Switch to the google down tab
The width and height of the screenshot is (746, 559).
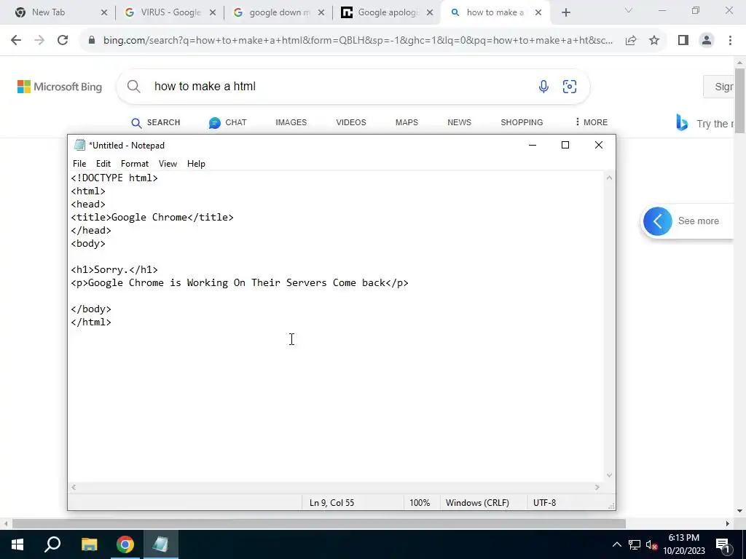(x=279, y=13)
